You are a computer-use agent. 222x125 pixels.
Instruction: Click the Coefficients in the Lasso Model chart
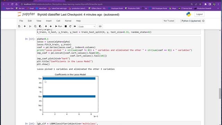[x=68, y=95]
